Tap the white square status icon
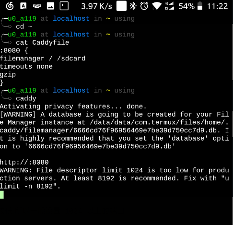The image size is (233, 225). click(121, 6)
